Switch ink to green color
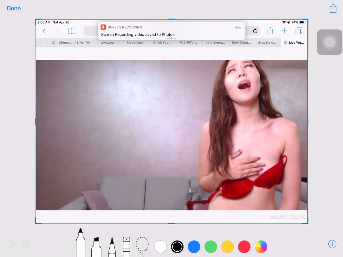This screenshot has width=343, height=257. click(211, 247)
